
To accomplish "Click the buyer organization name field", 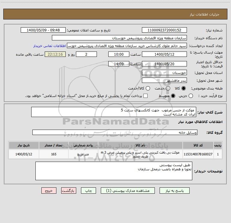I will point(119,38).
